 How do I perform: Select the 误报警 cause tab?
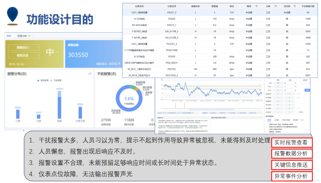(269, 120)
